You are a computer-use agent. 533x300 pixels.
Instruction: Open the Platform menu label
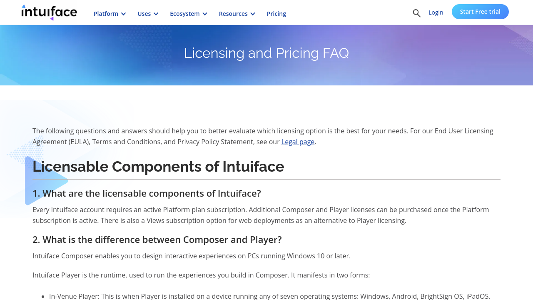[106, 14]
